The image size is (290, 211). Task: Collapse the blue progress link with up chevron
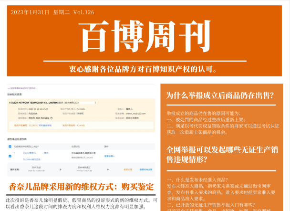click(x=109, y=156)
